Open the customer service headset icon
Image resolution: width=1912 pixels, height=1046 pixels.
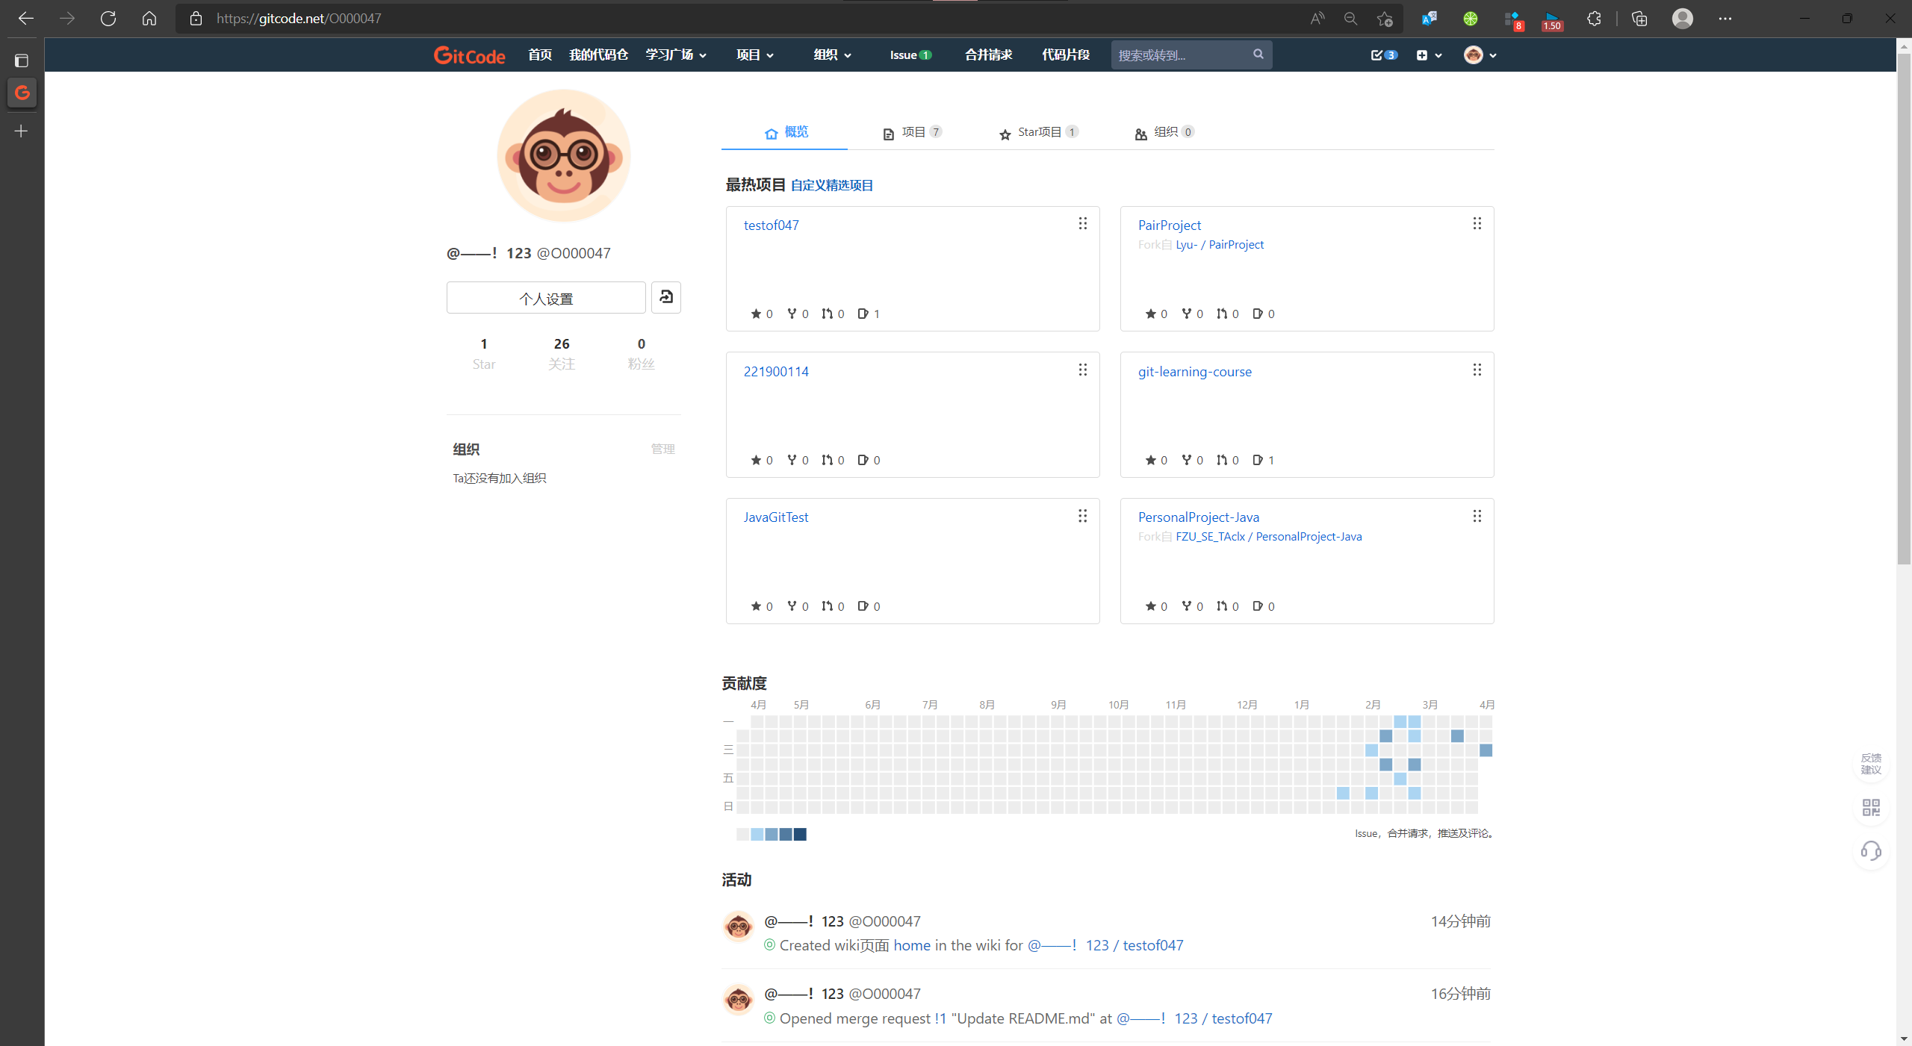point(1870,850)
